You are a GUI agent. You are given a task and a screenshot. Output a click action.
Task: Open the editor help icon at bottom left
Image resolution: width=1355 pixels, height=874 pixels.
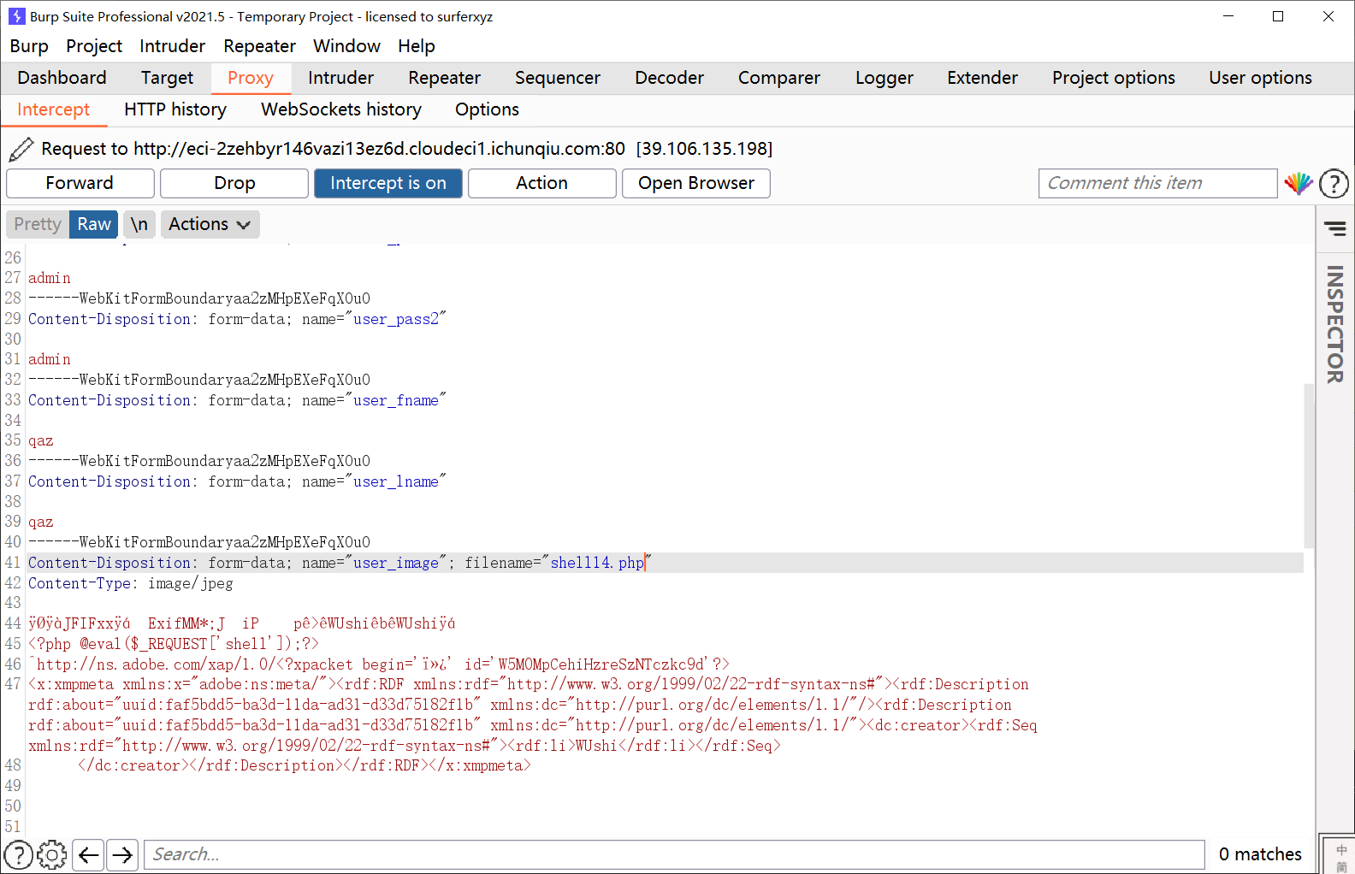18,854
